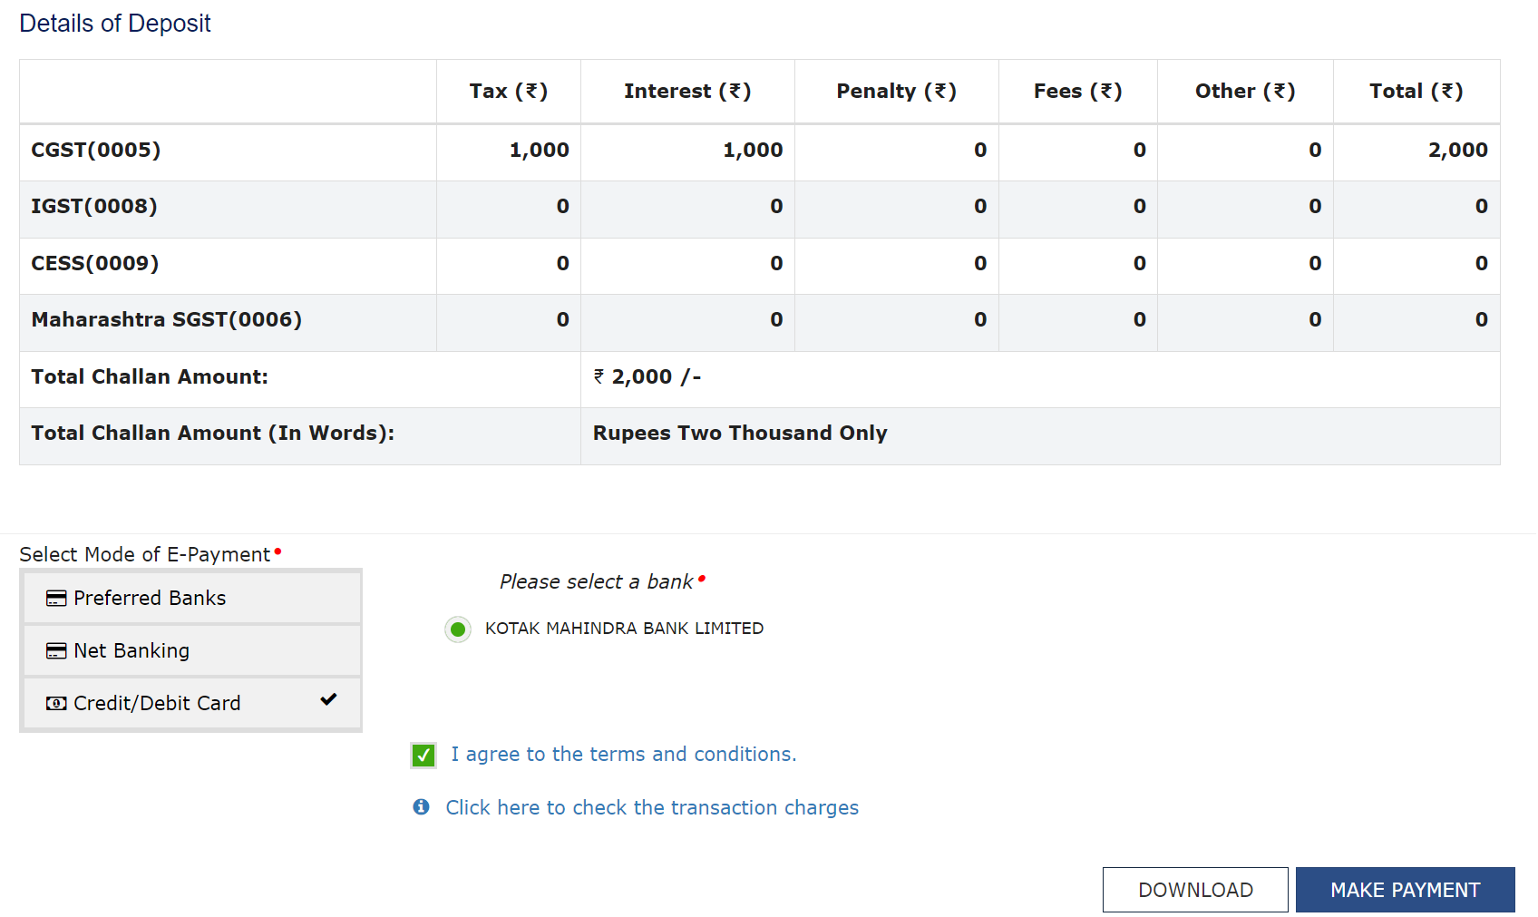
Task: Open the Preferred Banks payment mode
Action: (150, 599)
